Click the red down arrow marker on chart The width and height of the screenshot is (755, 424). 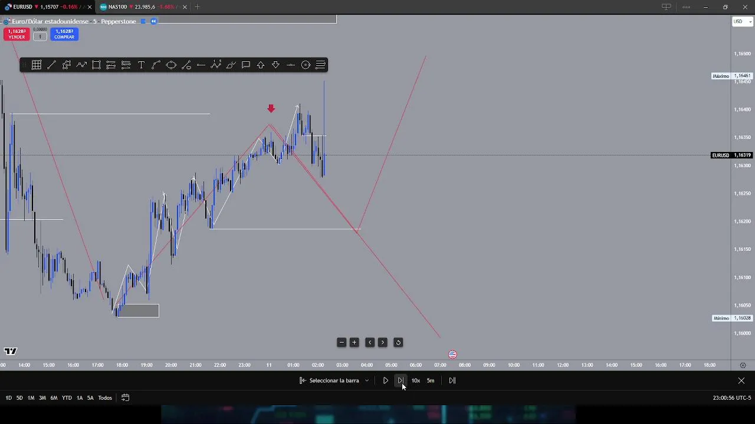click(x=271, y=108)
